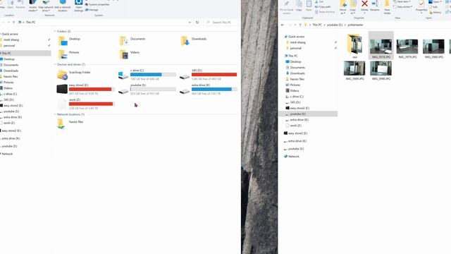Open address bar history dropdown in This PC window
This screenshot has width=451, height=254.
pos(190,22)
